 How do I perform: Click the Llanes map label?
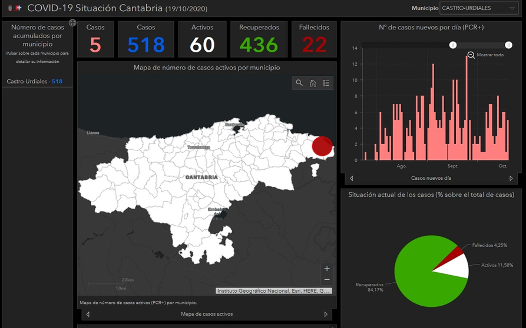93,133
